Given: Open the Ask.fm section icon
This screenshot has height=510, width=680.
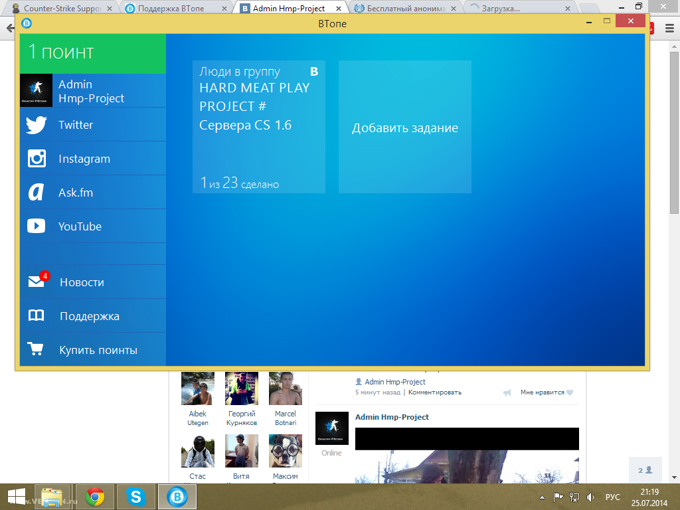Looking at the screenshot, I should (36, 192).
